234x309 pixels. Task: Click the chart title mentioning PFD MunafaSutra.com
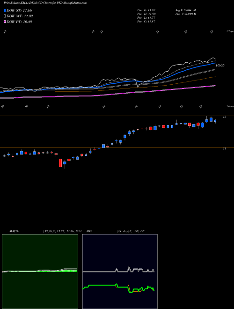(45, 3)
